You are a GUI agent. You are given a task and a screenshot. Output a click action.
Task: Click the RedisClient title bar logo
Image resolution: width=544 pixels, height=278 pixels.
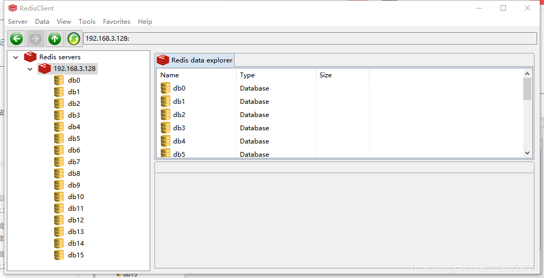(x=13, y=8)
